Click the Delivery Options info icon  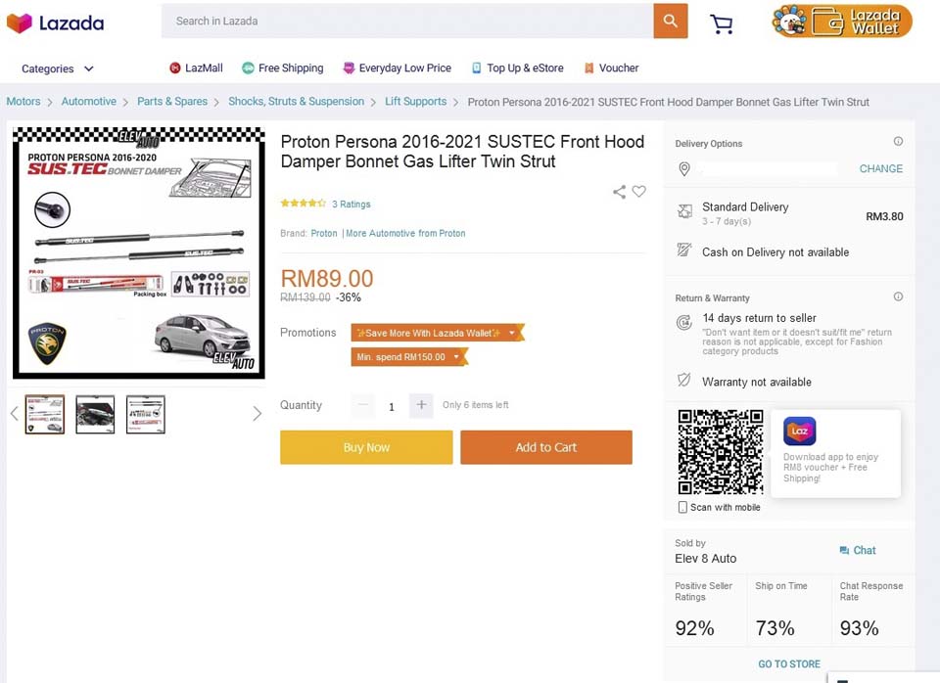[x=898, y=142]
